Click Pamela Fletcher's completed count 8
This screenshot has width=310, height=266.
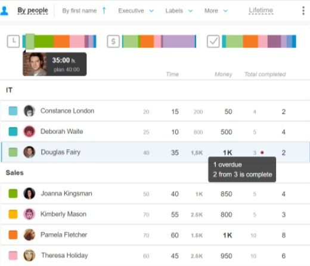(x=284, y=236)
